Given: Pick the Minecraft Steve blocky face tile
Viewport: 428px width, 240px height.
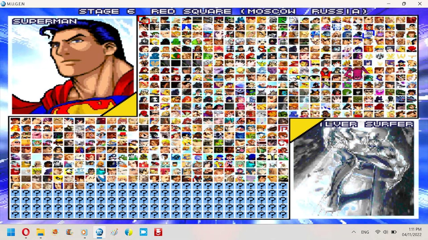Looking at the screenshot, I should [176, 164].
